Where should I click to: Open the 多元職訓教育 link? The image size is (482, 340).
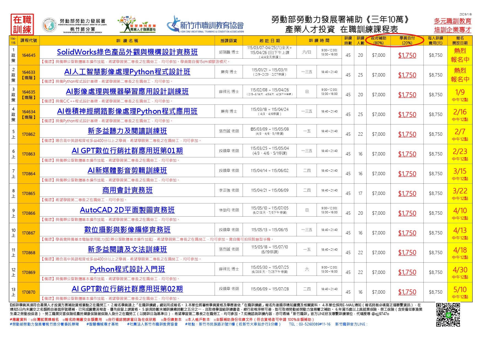[452, 21]
